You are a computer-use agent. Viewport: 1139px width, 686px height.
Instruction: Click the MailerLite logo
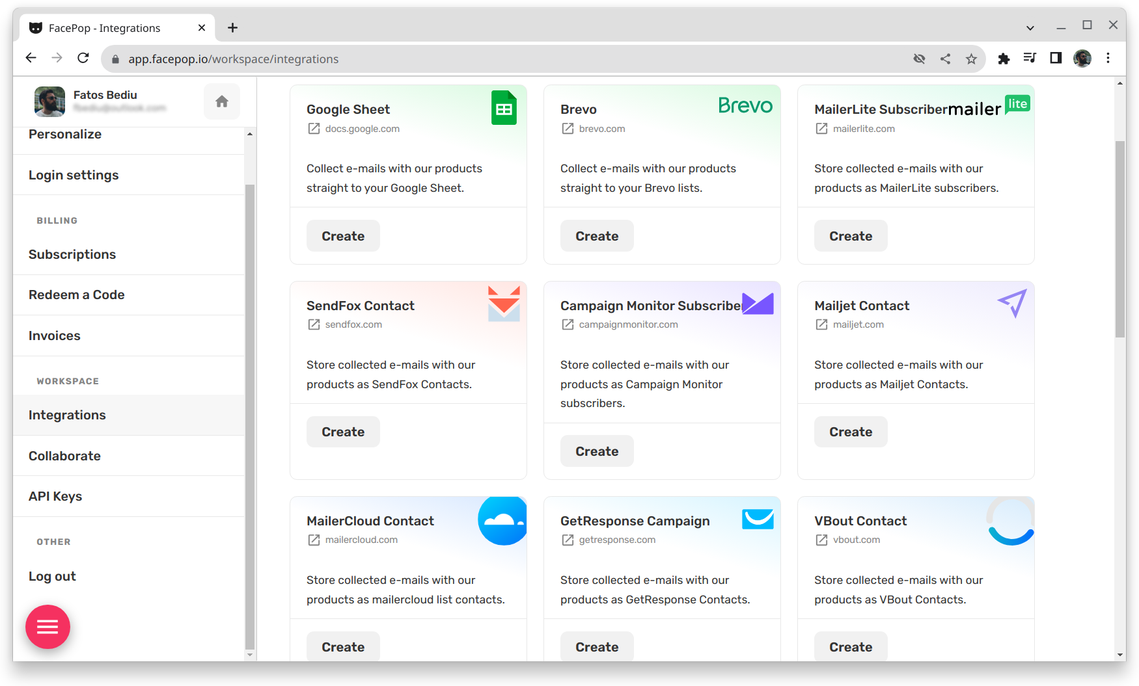point(989,107)
